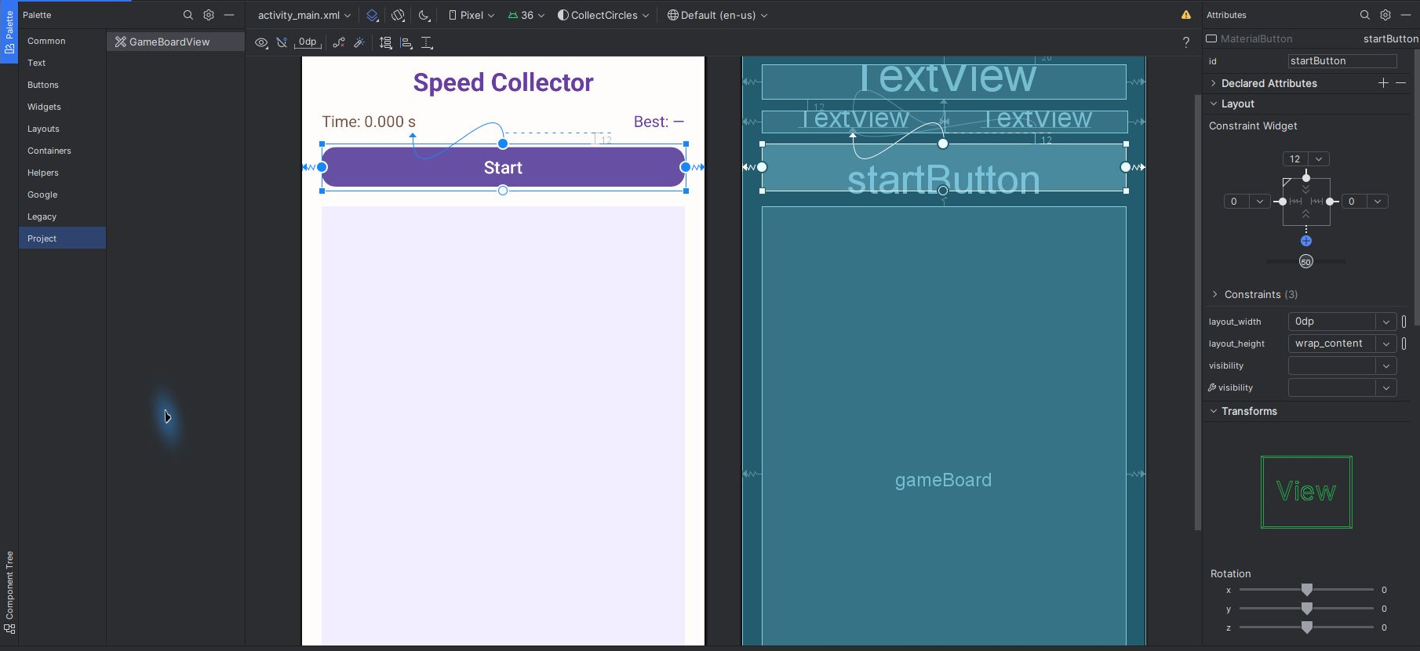Select the Text palette category
This screenshot has width=1420, height=651.
[62, 63]
